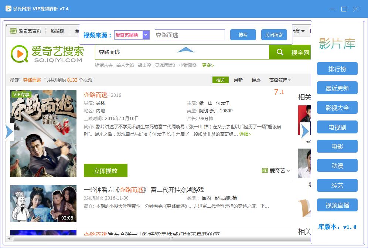Open the 电视剧 library section

(337, 127)
